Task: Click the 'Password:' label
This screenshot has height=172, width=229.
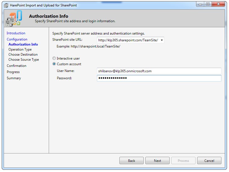Action: tap(64, 78)
